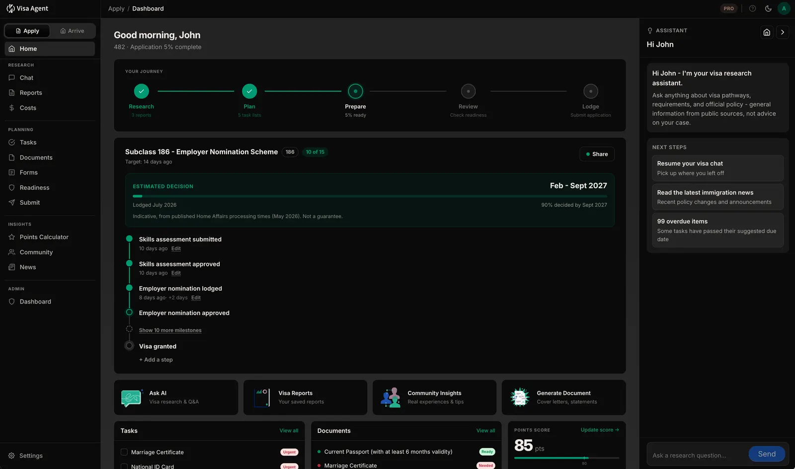This screenshot has width=795, height=469.
Task: Check the National ID Card task checkbox
Action: pyautogui.click(x=124, y=467)
